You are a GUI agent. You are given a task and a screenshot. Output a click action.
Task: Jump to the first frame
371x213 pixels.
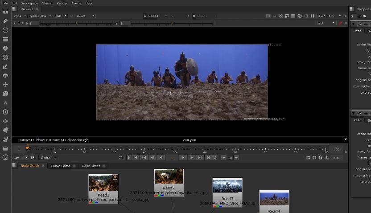point(136,158)
